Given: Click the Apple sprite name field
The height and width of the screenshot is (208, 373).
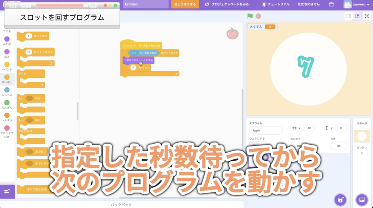Looking at the screenshot, I should [266, 131].
